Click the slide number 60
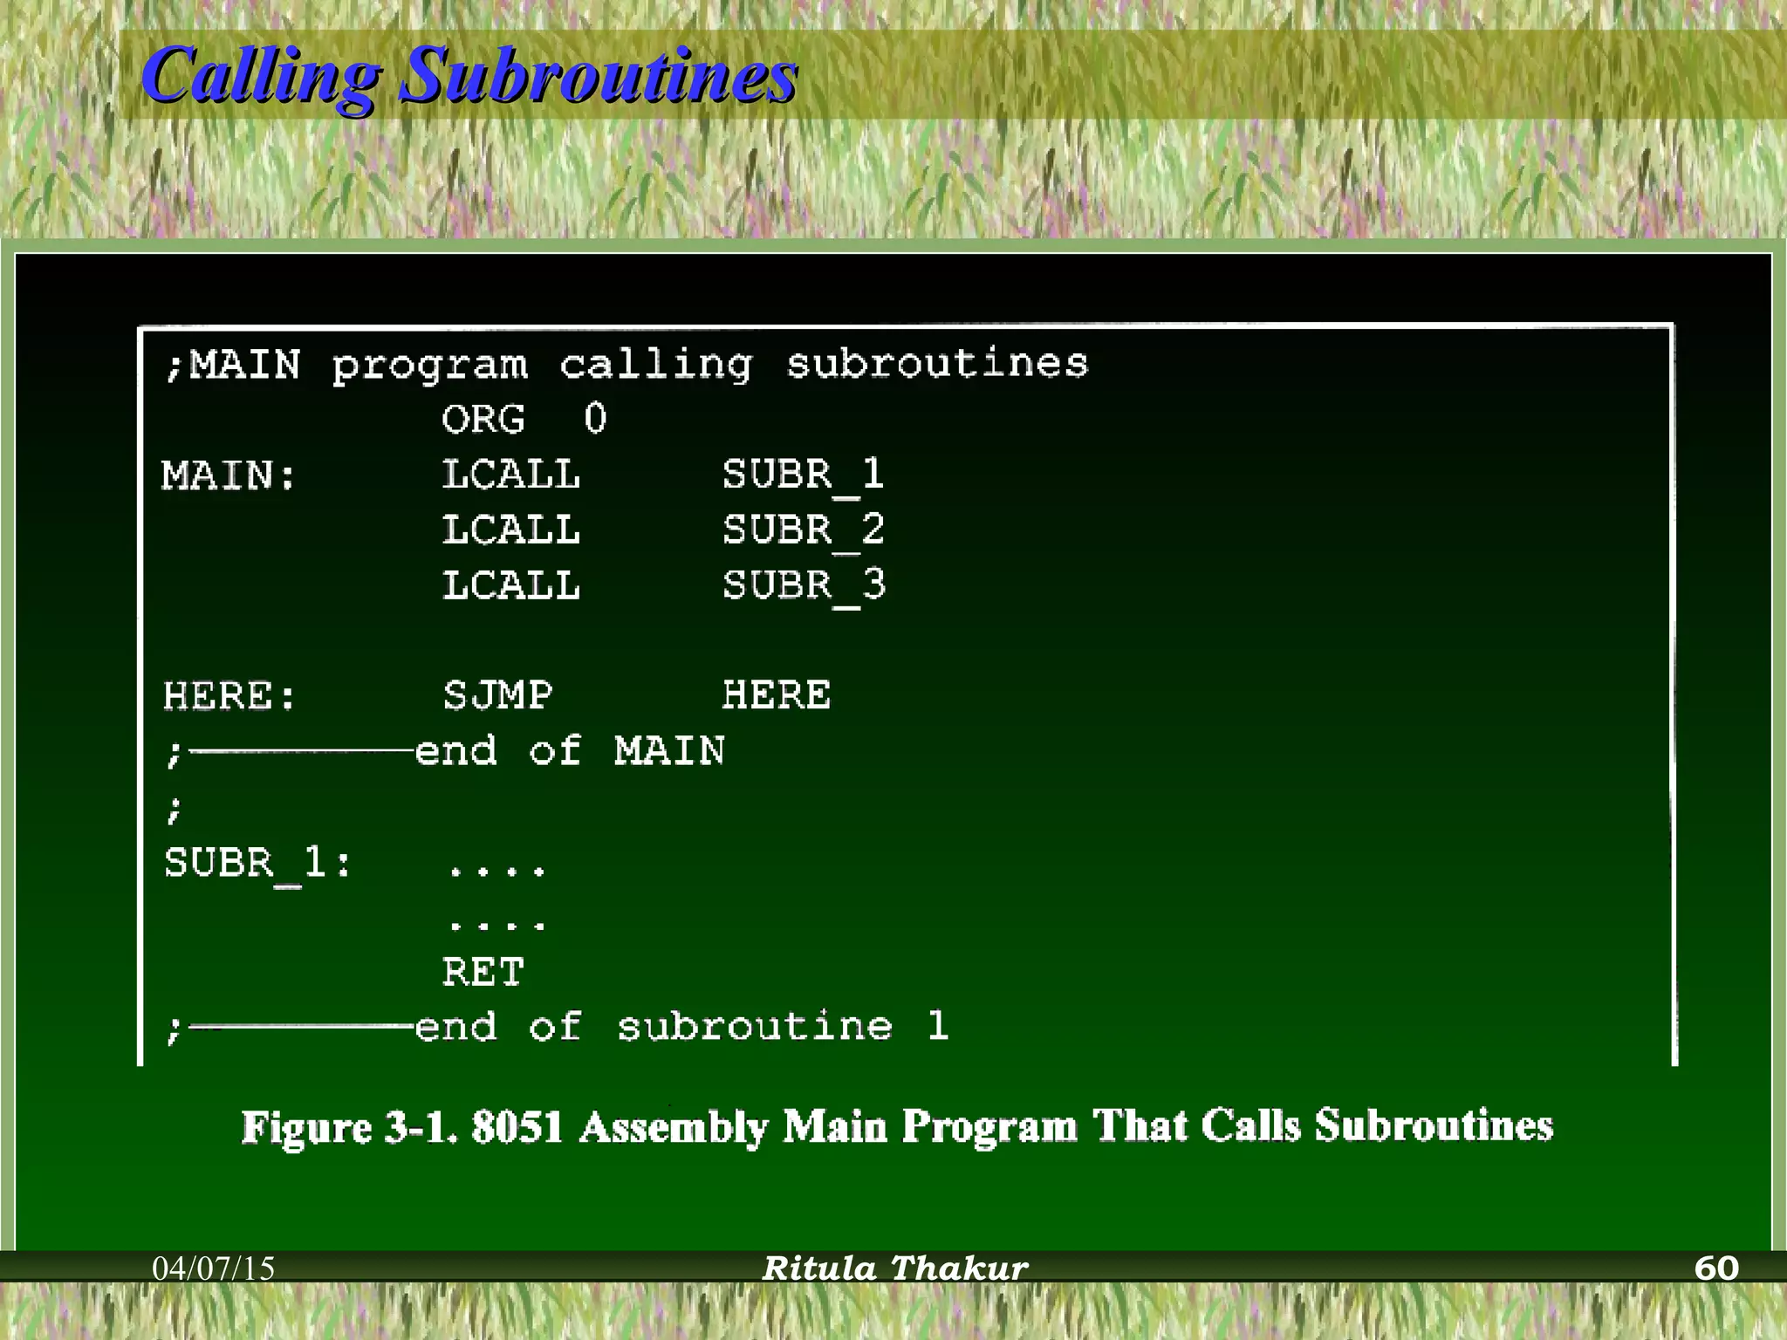Image resolution: width=1787 pixels, height=1340 pixels. click(1715, 1268)
